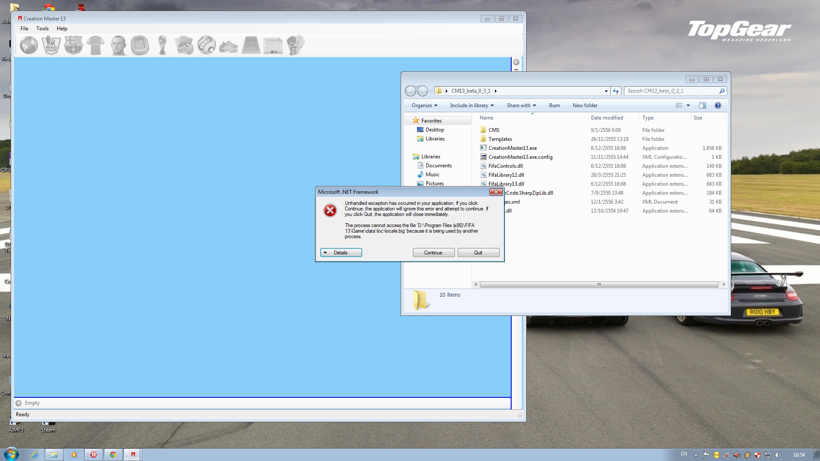Toggle the preview pane button in Explorer
820x461 pixels.
[702, 105]
